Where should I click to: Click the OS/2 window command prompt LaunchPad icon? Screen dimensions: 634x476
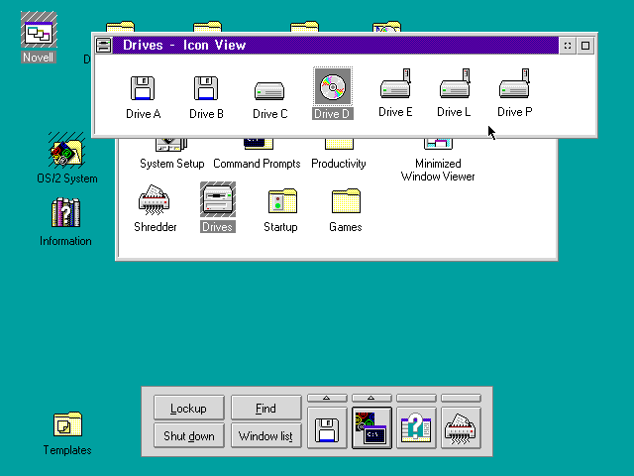pos(371,428)
